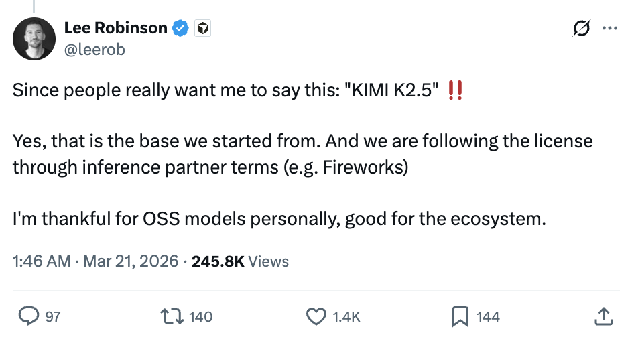Click the Lee Robinson display name
634x339 pixels.
pos(115,28)
